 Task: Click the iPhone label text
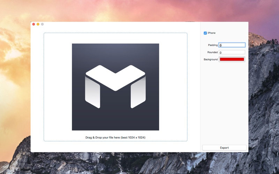212,33
